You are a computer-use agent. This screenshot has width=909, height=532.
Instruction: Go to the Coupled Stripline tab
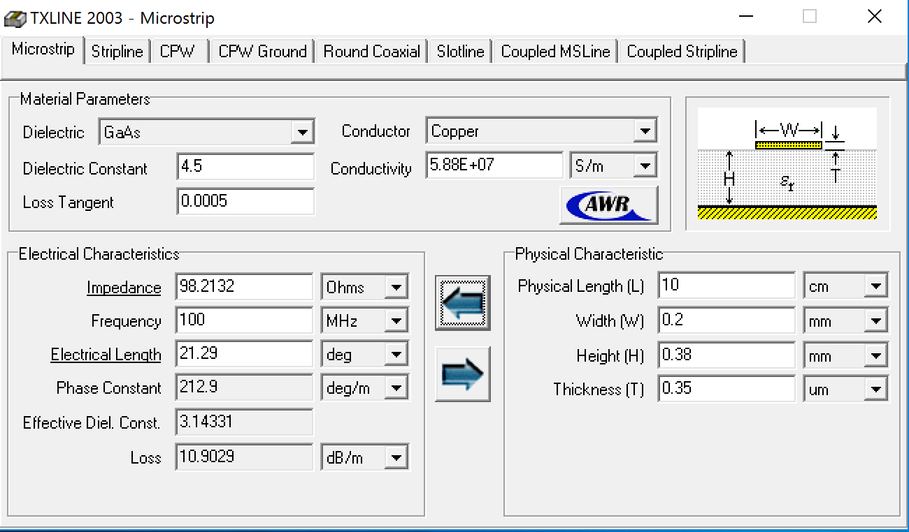coord(682,52)
